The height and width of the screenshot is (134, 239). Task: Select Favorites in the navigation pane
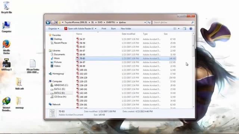(x=55, y=35)
